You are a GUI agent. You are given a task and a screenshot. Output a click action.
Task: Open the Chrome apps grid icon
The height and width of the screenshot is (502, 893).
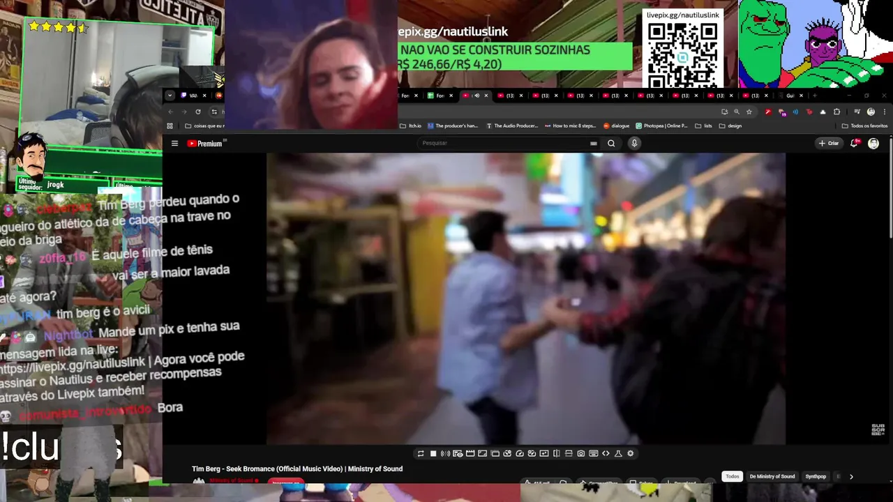[170, 126]
